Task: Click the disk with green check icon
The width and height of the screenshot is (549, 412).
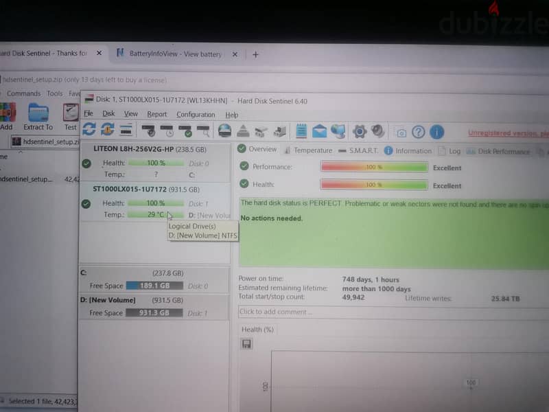Action: (x=185, y=130)
